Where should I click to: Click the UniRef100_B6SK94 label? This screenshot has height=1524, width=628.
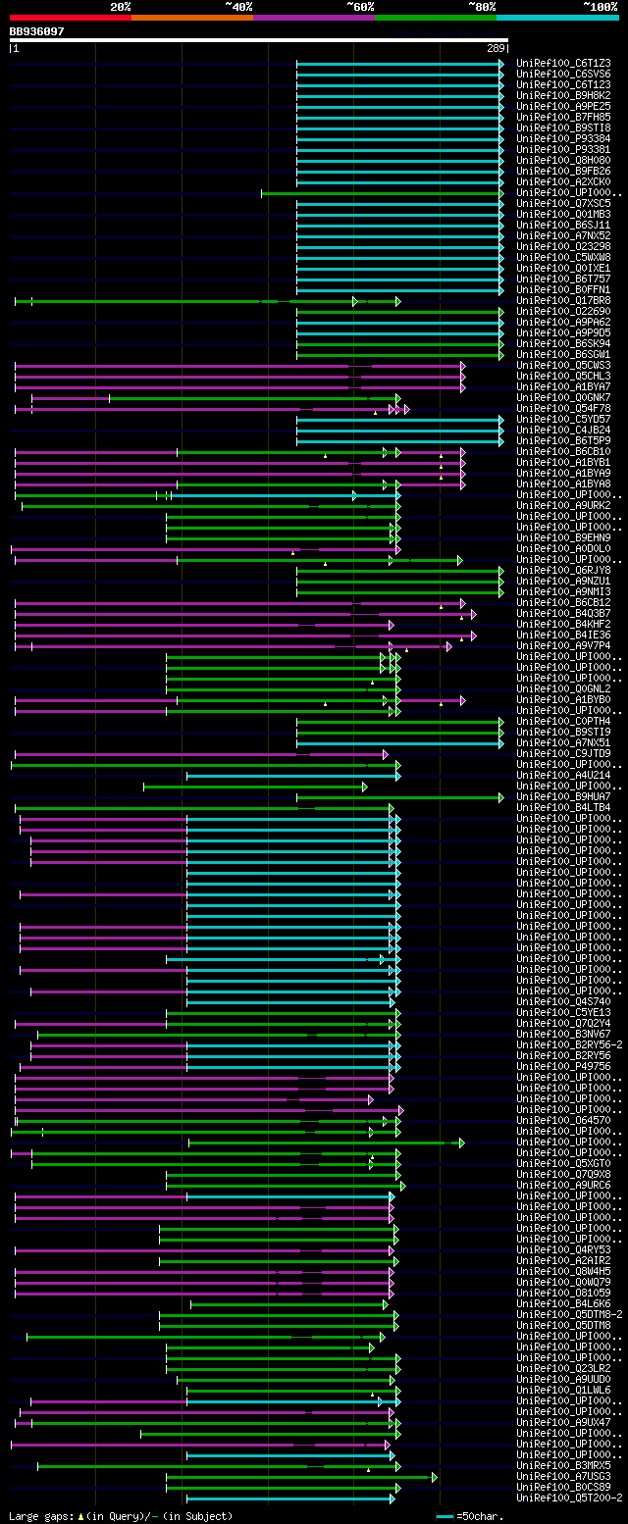point(563,343)
